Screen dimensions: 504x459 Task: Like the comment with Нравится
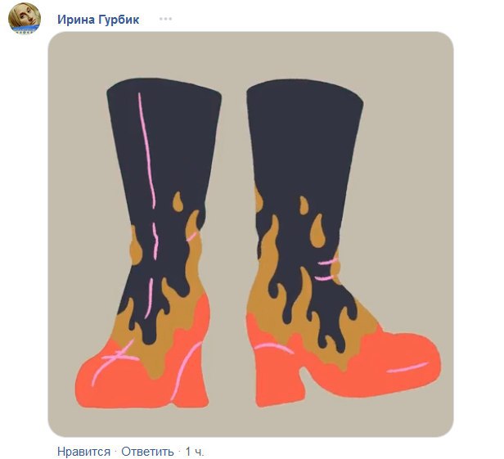(x=83, y=452)
